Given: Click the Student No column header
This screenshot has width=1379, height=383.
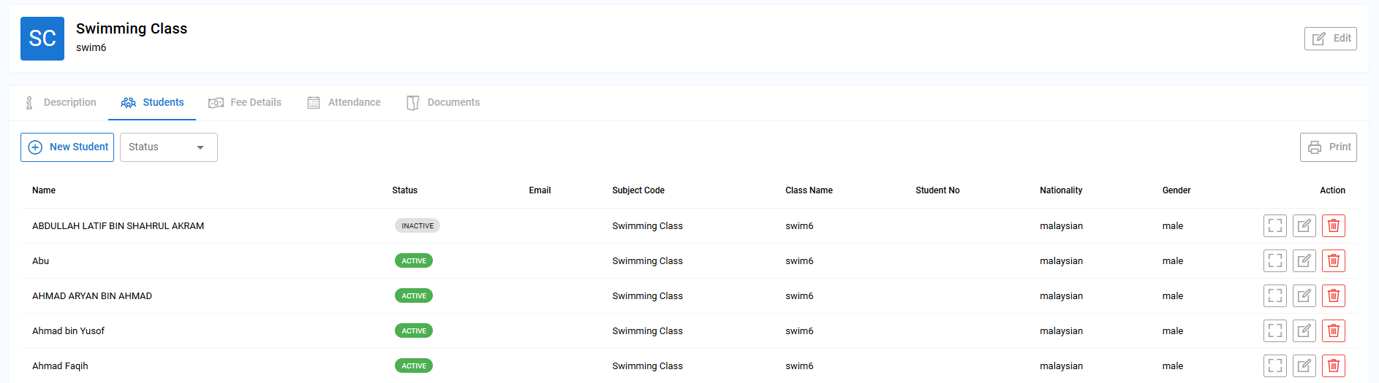Looking at the screenshot, I should (937, 190).
